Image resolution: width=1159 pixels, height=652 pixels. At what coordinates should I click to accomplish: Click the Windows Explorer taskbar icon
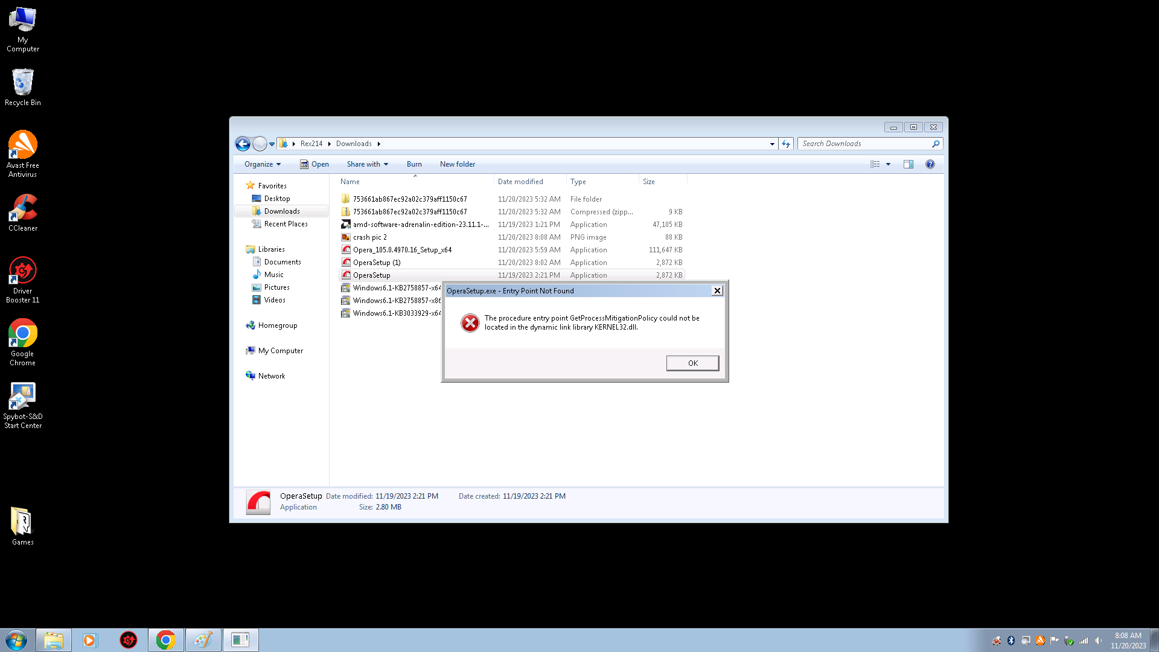54,640
